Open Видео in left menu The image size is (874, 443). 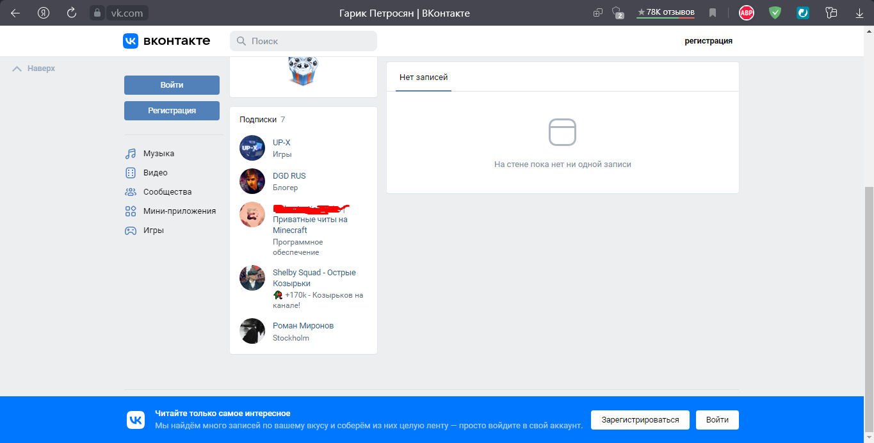pos(156,173)
